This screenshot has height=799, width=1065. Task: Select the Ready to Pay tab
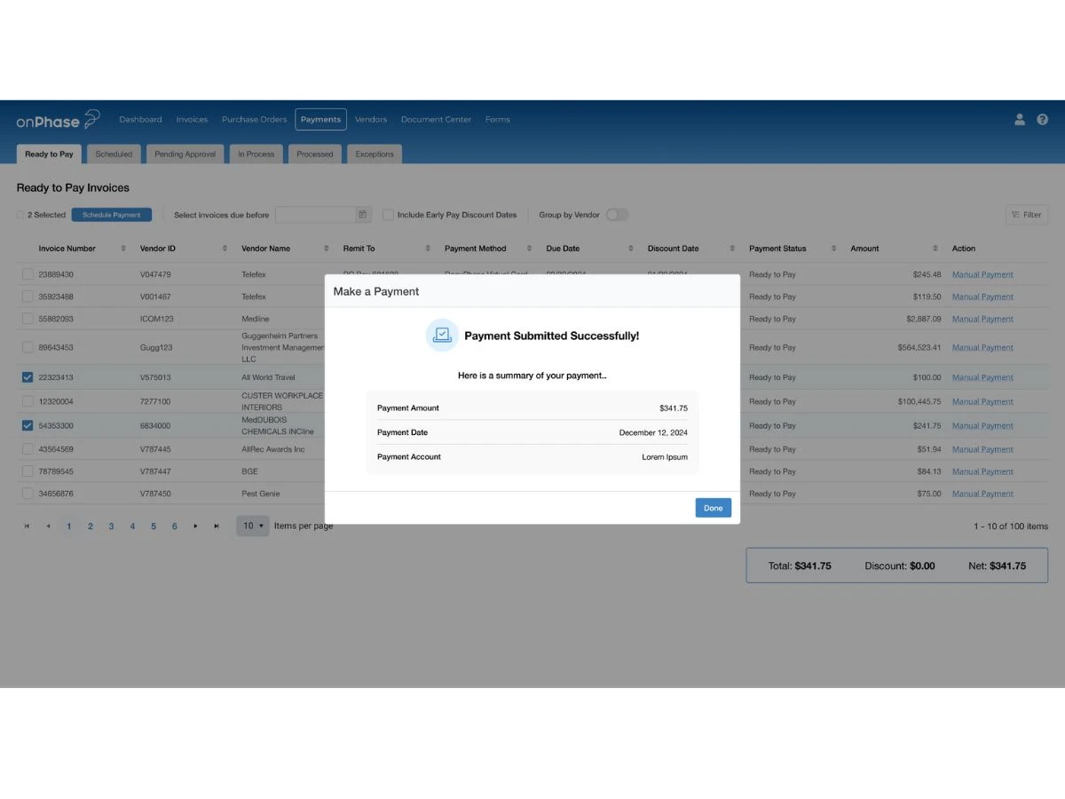pos(49,154)
